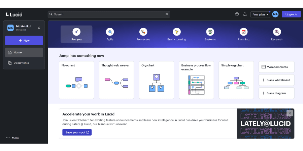Screen dimensions: 303x151
Task: Click the More templates icon
Action: [264, 67]
